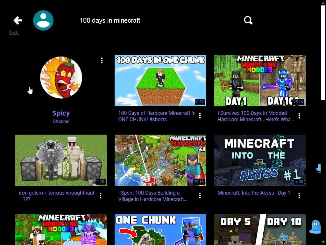Click the back arrow icon

pyautogui.click(x=18, y=20)
